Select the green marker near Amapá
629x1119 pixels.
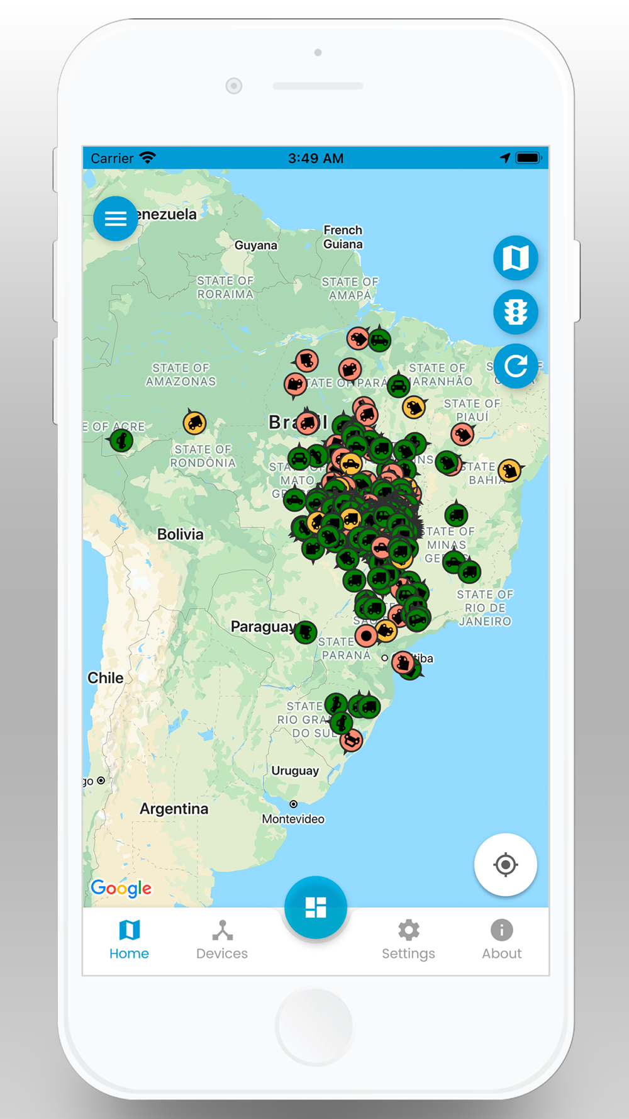point(379,340)
